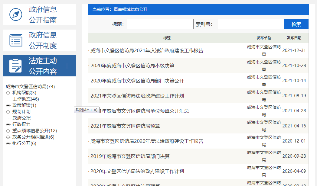Expand the 行政权力 tree node

8,124
